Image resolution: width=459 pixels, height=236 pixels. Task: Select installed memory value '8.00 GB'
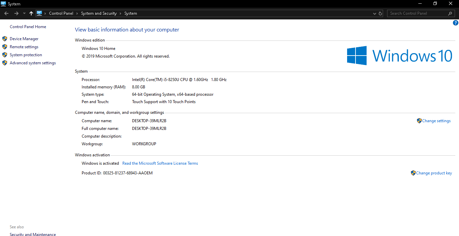pyautogui.click(x=139, y=87)
